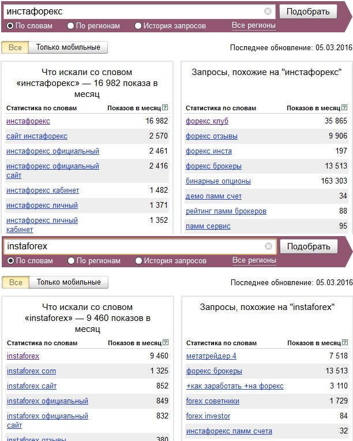This screenshot has height=441, width=353.
Task: Click 'Подобрать' button next to the instaforex query
Action: pos(309,246)
